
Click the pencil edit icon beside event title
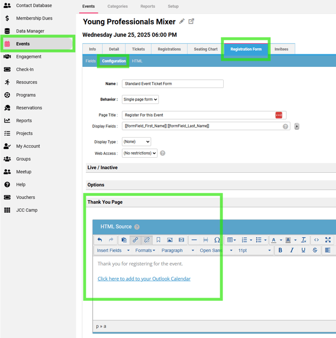coord(182,22)
